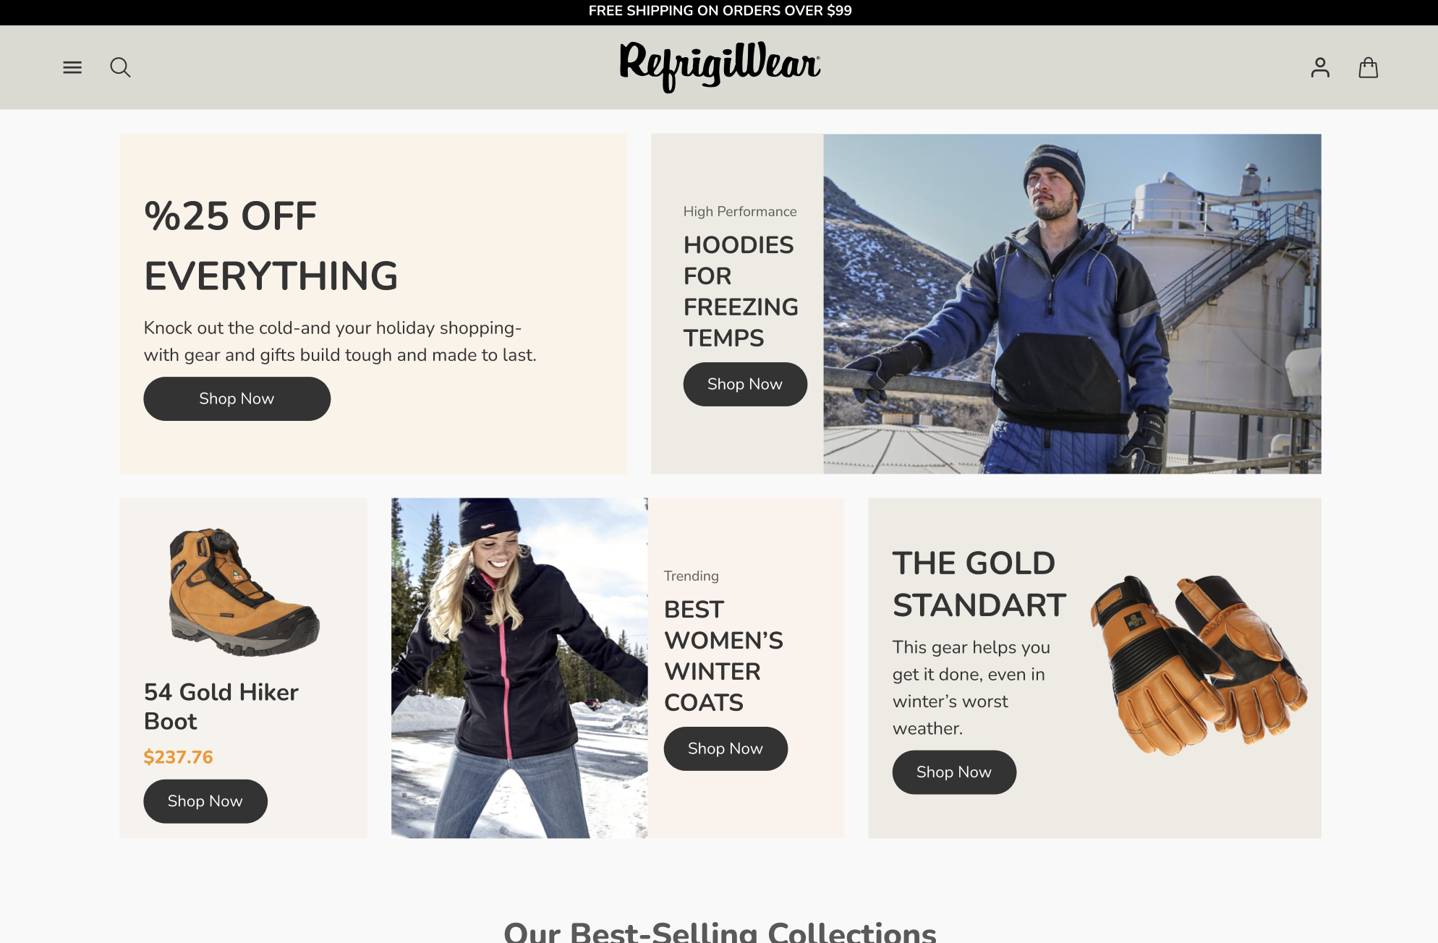
Task: Click the Best Women's Winter Coats heading
Action: (x=723, y=656)
